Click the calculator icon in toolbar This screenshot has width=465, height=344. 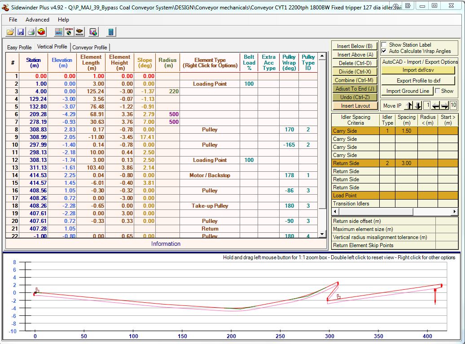[111, 32]
